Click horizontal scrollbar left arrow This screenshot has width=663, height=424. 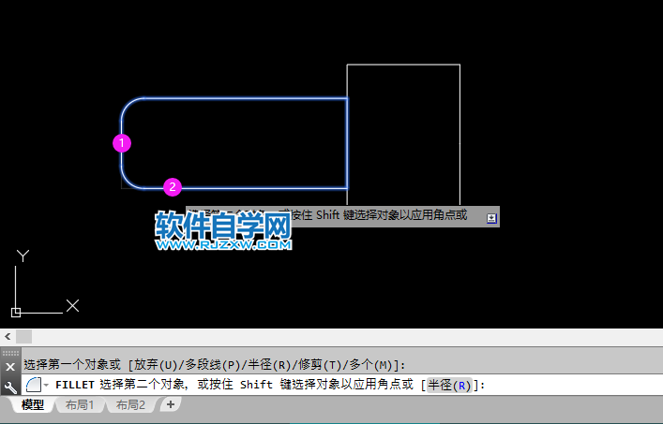8,337
